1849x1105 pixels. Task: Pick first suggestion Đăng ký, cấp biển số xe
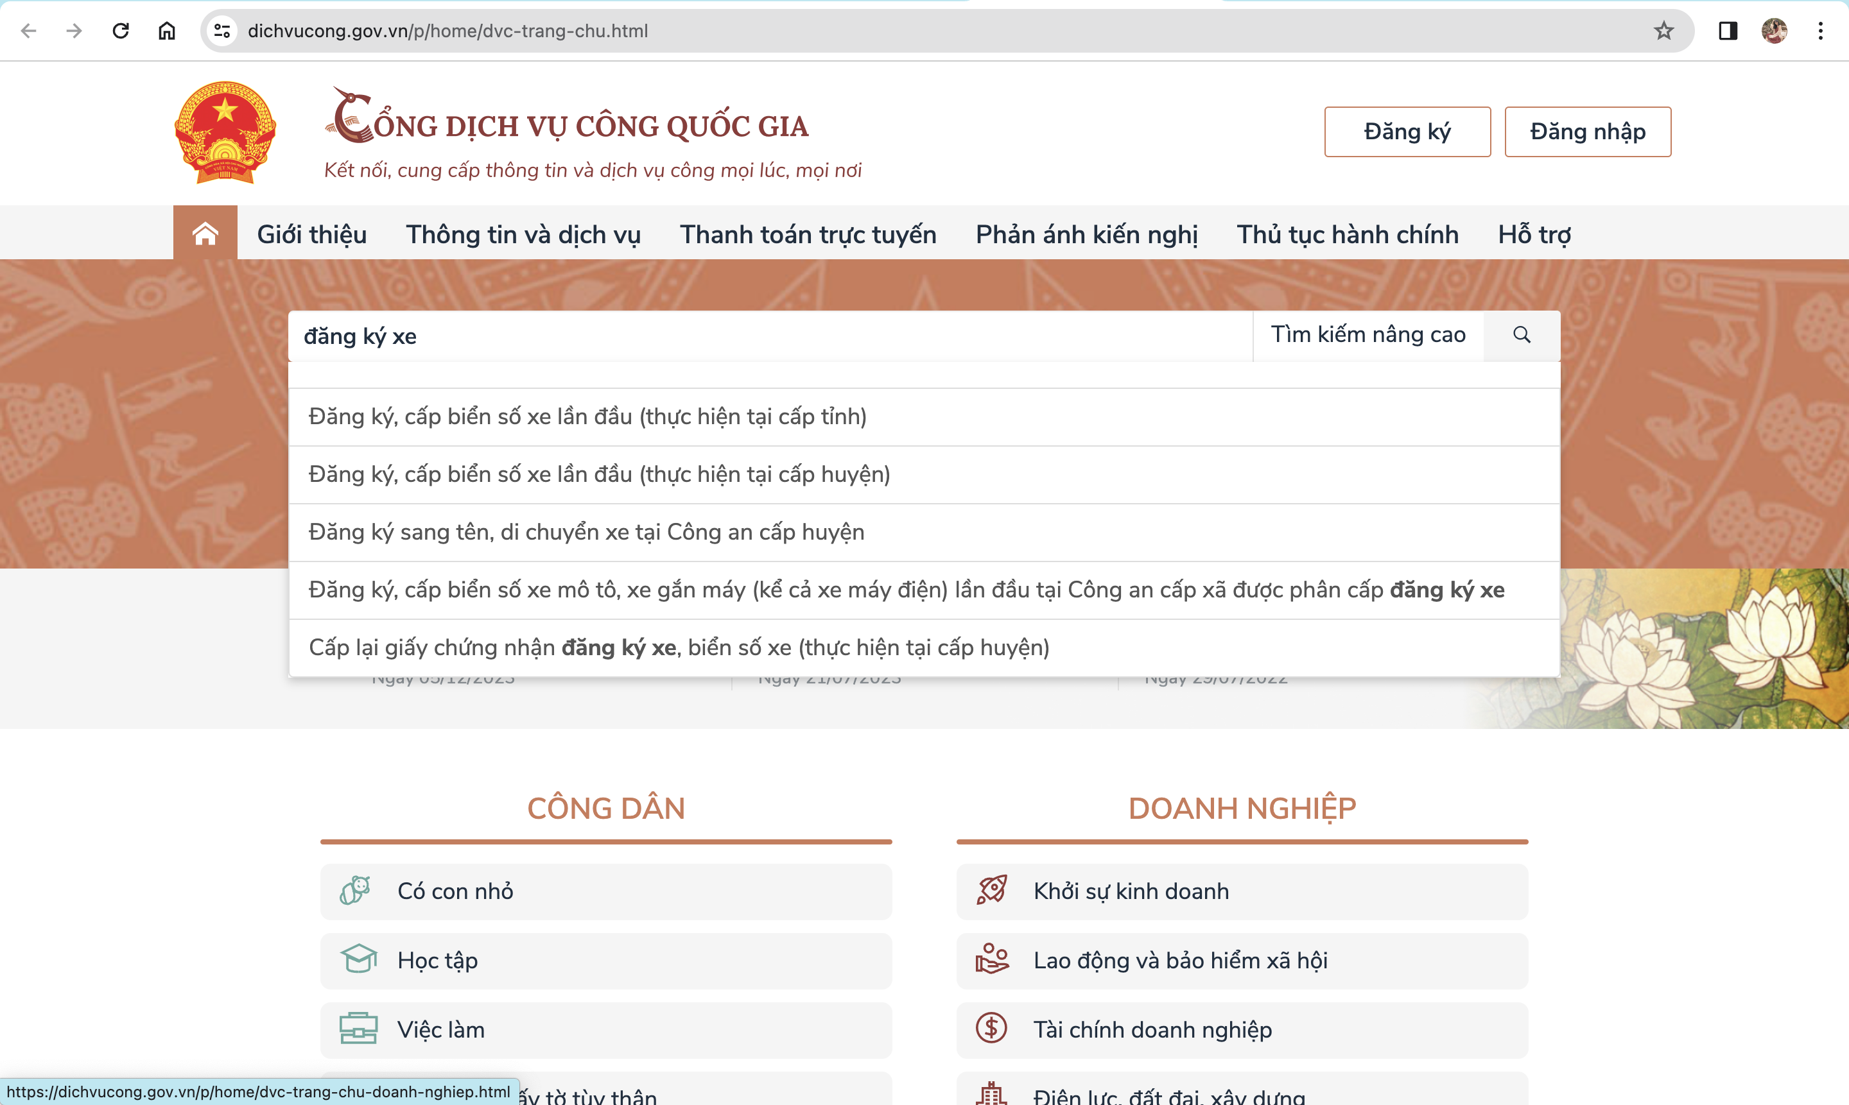coord(588,416)
